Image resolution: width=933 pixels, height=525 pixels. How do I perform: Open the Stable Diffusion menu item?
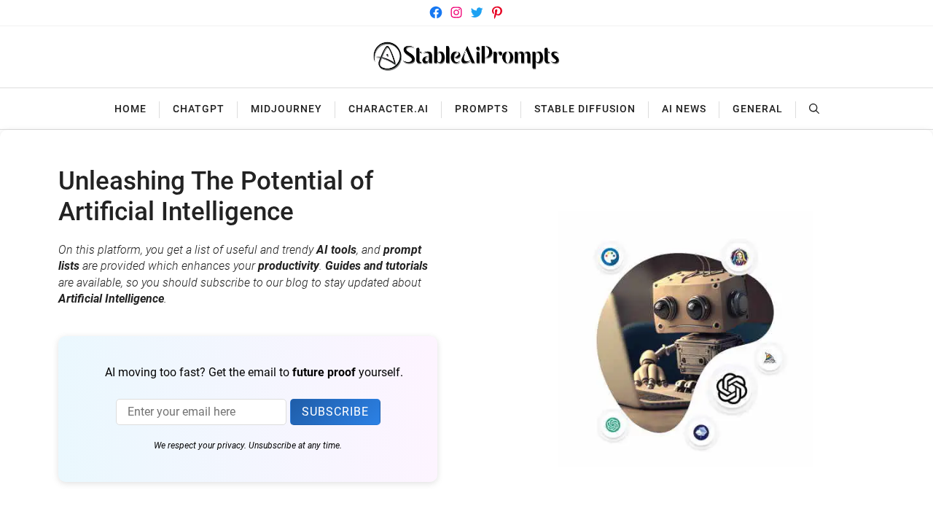[585, 109]
